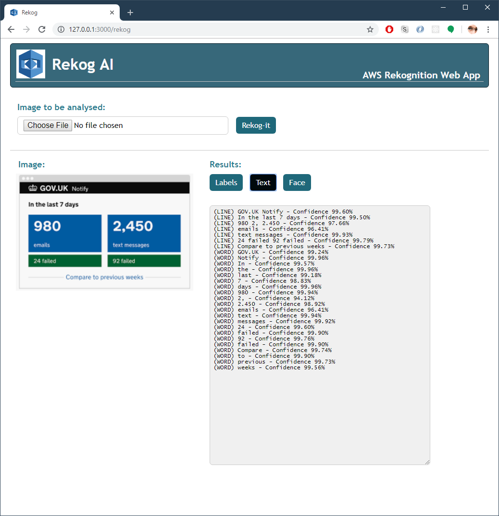Click word line 'weeks - Confidence 99.56%'

[x=269, y=367]
